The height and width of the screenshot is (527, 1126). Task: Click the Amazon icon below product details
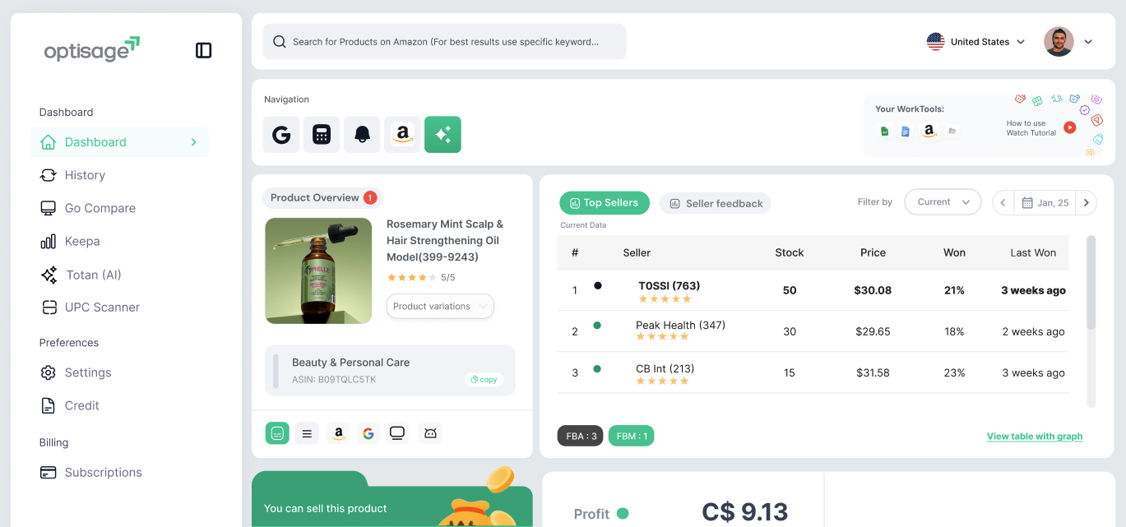tap(338, 433)
